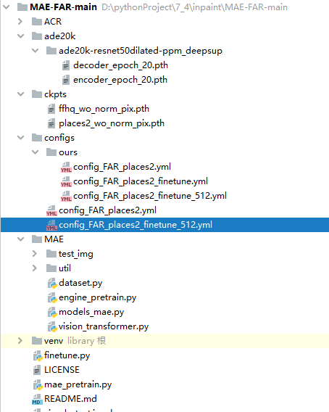329x412 pixels.
Task: Click decoder_epoch_20.pth file icon
Action: [66, 65]
